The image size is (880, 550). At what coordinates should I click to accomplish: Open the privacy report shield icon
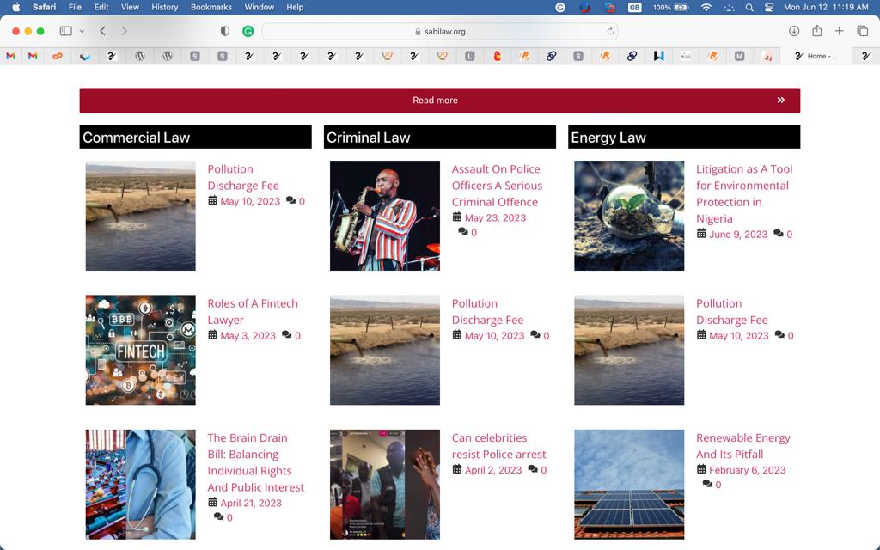pos(225,31)
